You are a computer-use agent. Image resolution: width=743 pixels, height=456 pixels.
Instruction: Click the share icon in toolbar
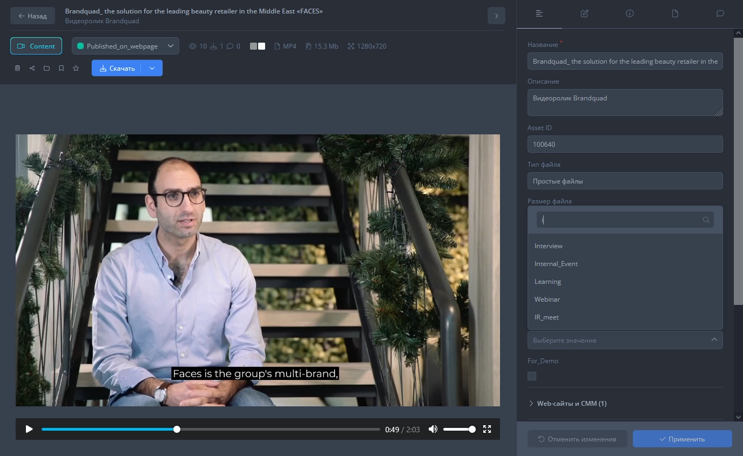pos(32,69)
